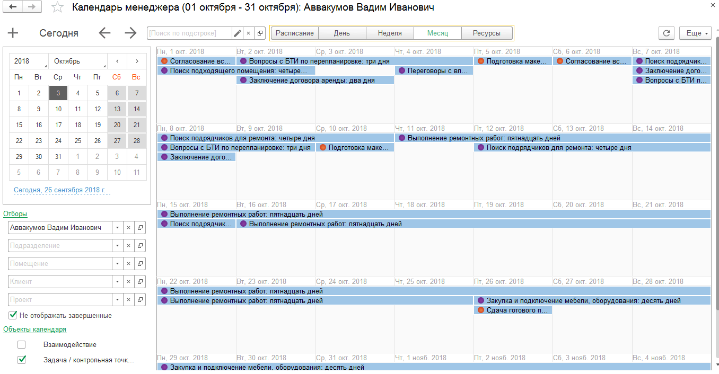Open Подразделение selection form icon
Viewport: 719px width, 374px height.
point(140,245)
